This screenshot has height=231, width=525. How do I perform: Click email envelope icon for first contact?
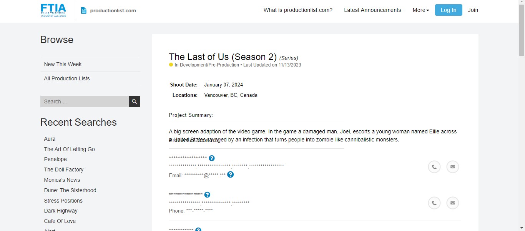[x=453, y=167]
